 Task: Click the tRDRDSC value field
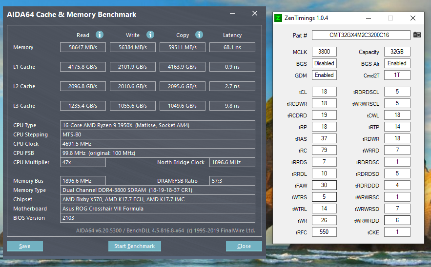[397, 162]
